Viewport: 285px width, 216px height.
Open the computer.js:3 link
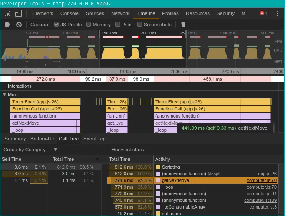coord(263,207)
